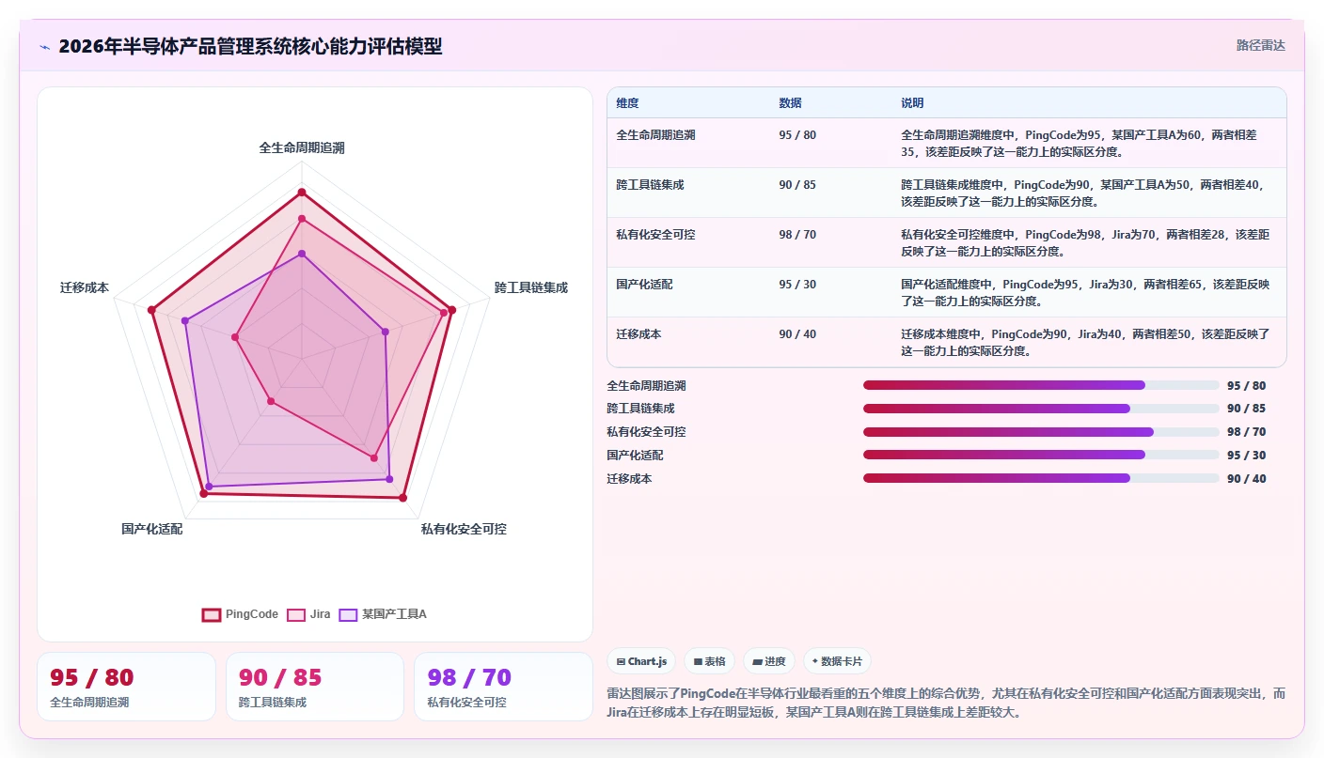Click the 表格 tag chip

[x=709, y=661]
